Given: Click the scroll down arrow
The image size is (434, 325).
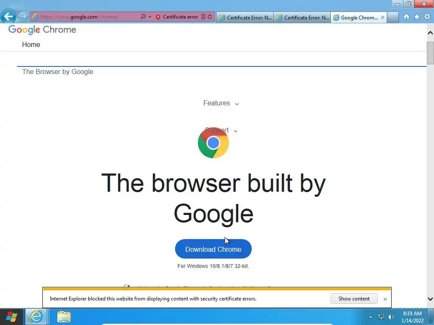Looking at the screenshot, I should pyautogui.click(x=430, y=299).
